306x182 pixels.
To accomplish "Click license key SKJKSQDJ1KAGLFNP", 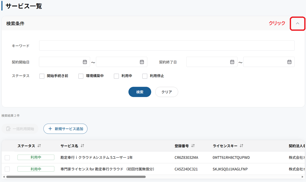I will pos(230,169).
